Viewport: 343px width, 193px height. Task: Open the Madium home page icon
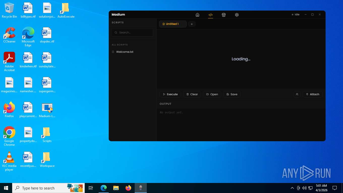[197, 15]
